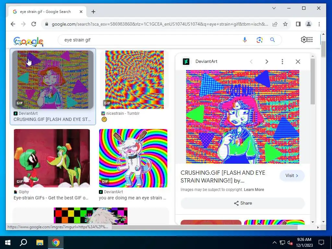Screen dimensions: 332x249
Task: Open the Giphy Marvin Martian thumbnail
Action: click(x=52, y=158)
